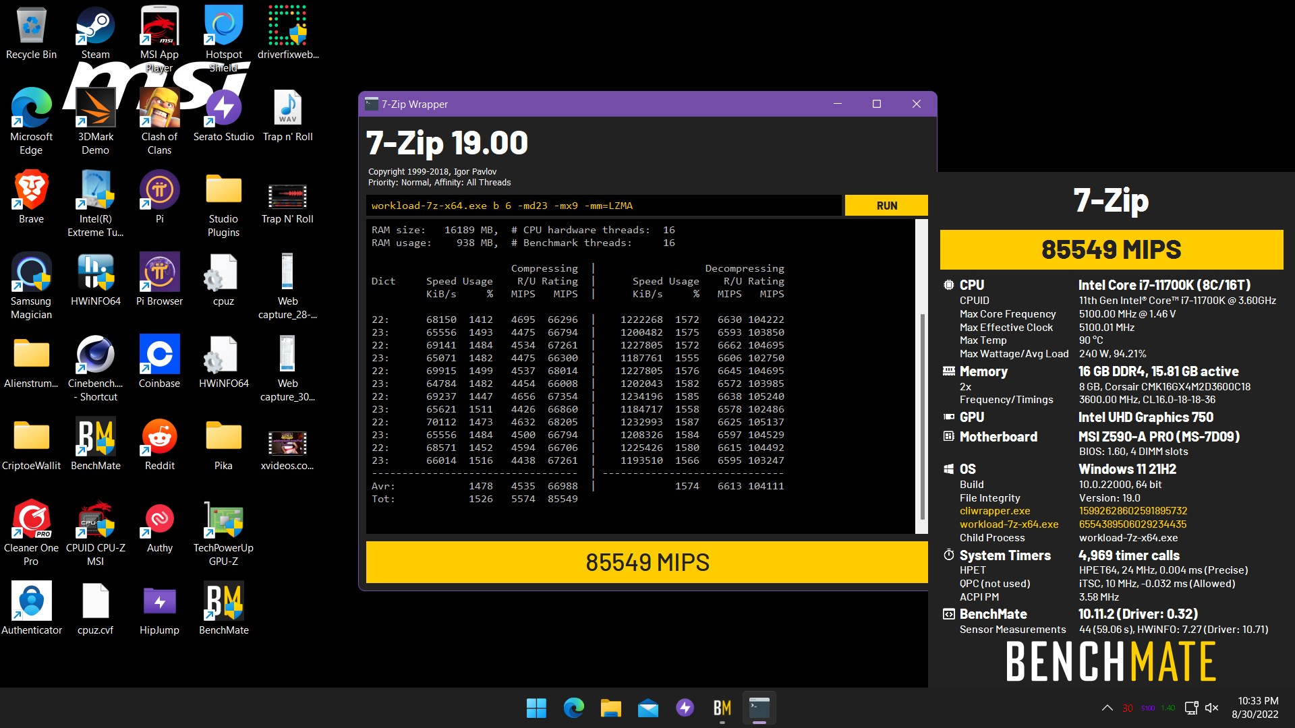Open the Trap N' Roll video file

pos(288,204)
